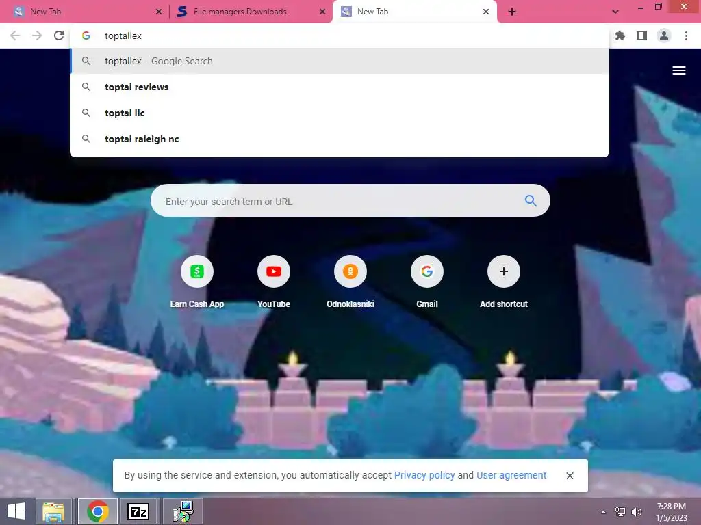701x525 pixels.
Task: Open the Privacy policy link
Action: point(424,476)
